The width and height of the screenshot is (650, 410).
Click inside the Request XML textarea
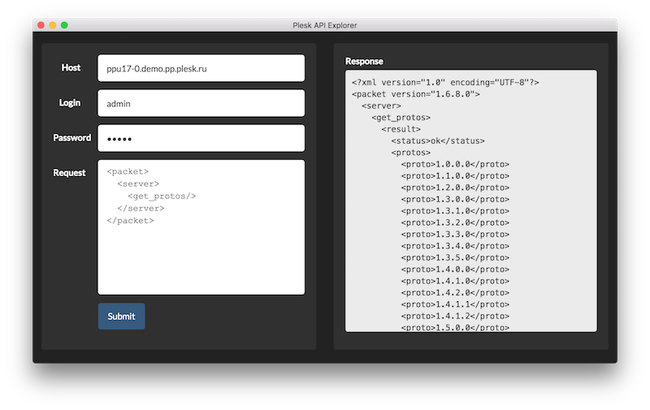(x=201, y=227)
